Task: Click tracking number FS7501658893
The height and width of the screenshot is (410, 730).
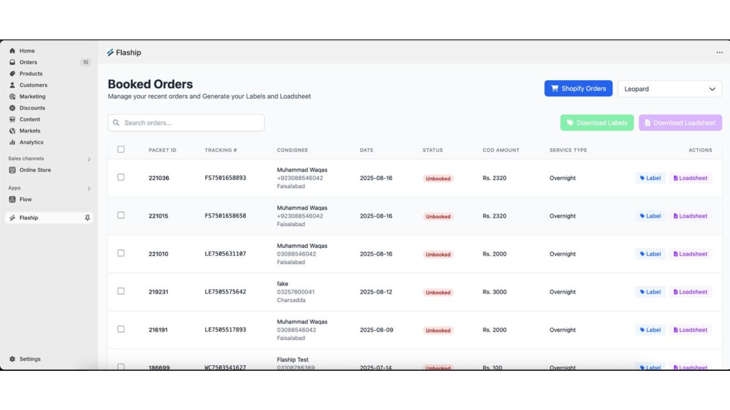Action: pos(225,178)
